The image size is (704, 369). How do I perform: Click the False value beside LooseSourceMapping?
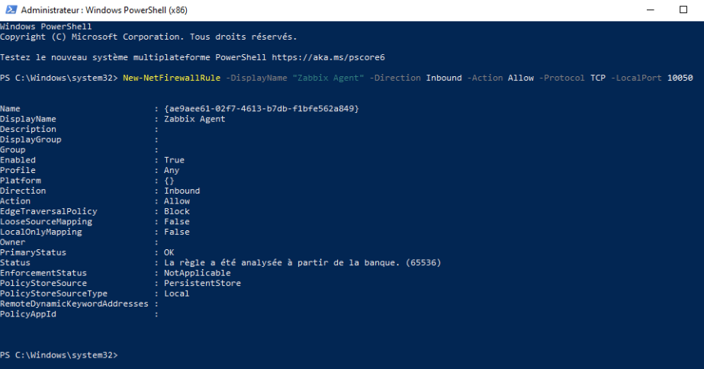click(176, 222)
